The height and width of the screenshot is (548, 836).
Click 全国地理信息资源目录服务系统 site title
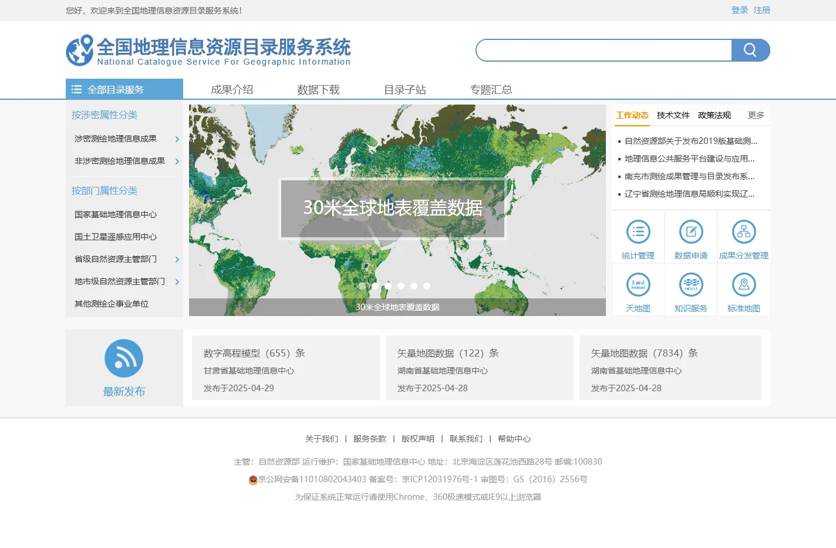tap(224, 47)
